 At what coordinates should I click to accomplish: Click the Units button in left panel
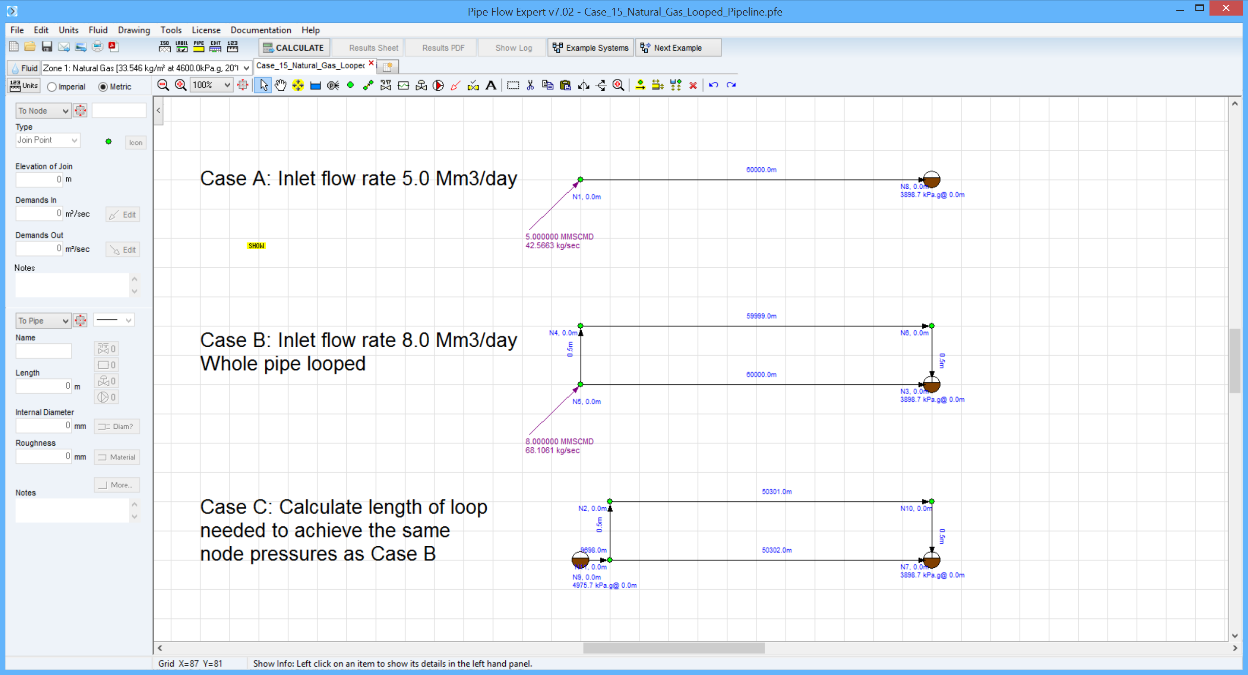click(23, 86)
